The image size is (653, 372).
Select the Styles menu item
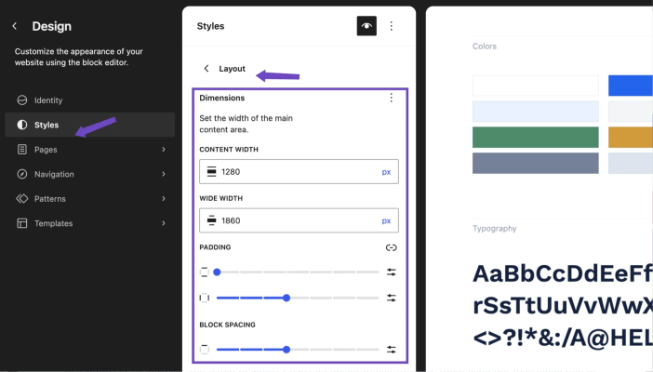[x=89, y=125]
